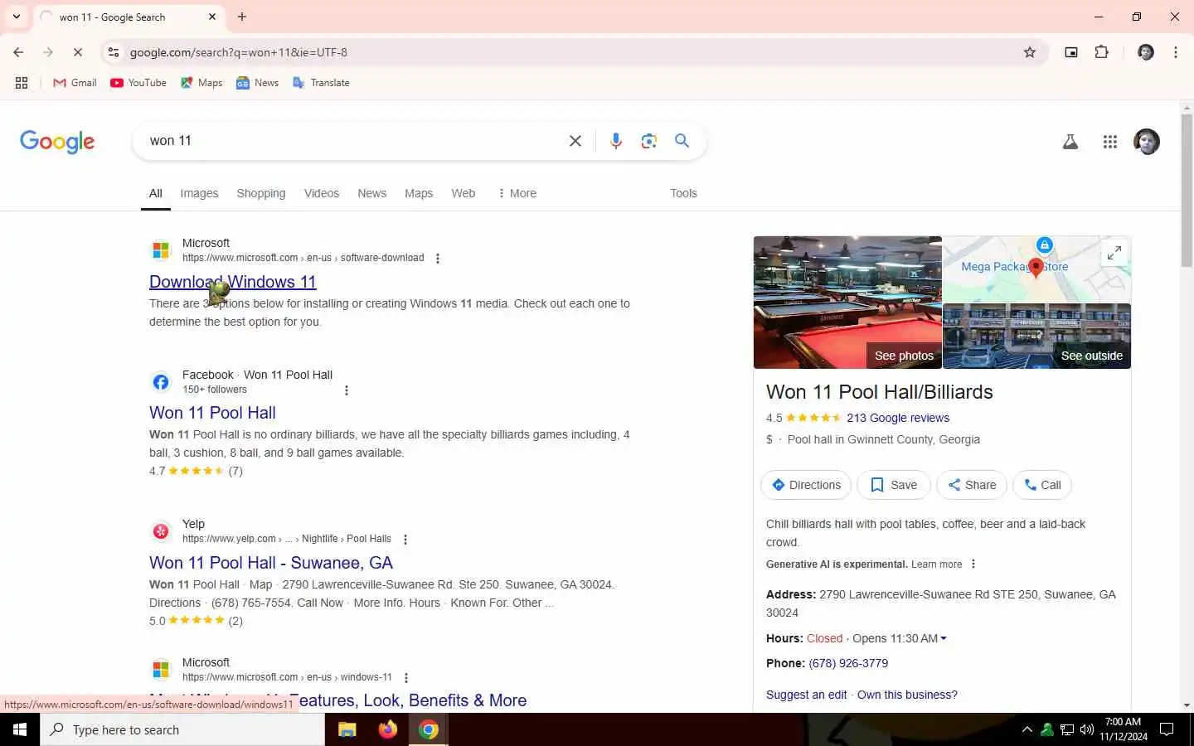Viewport: 1194px width, 746px height.
Task: Open Won 11 Pool Hall Facebook result
Action: [x=212, y=413]
